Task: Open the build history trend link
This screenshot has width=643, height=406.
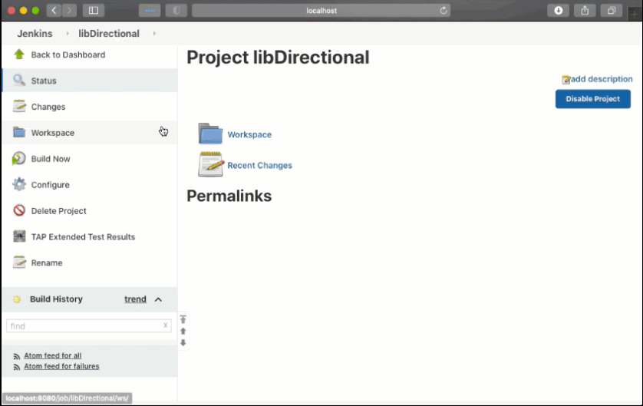Action: tap(135, 299)
